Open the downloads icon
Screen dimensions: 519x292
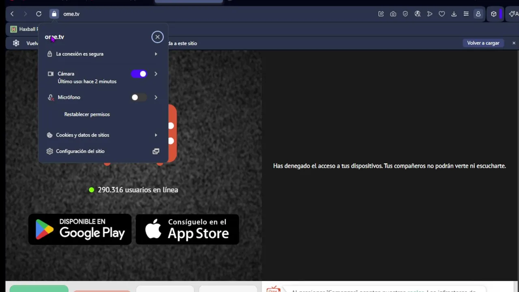(x=454, y=14)
